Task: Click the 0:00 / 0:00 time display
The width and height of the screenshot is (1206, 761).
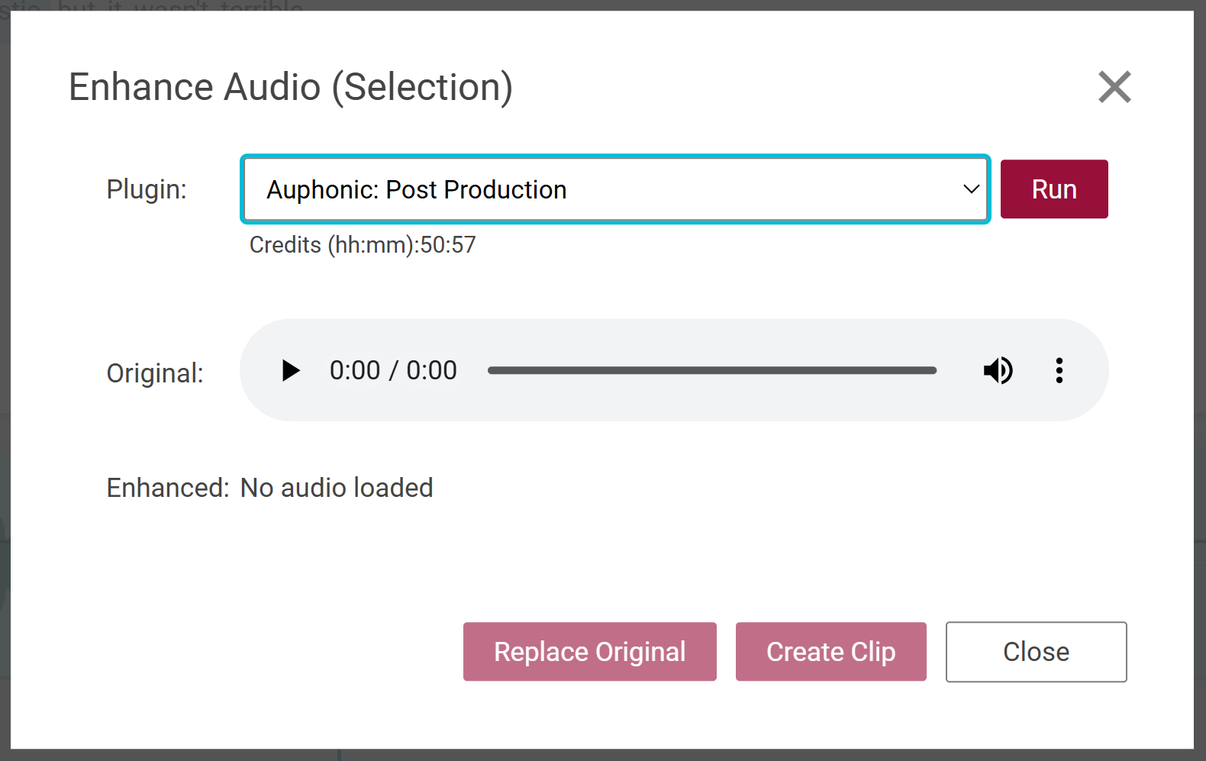Action: (x=393, y=371)
